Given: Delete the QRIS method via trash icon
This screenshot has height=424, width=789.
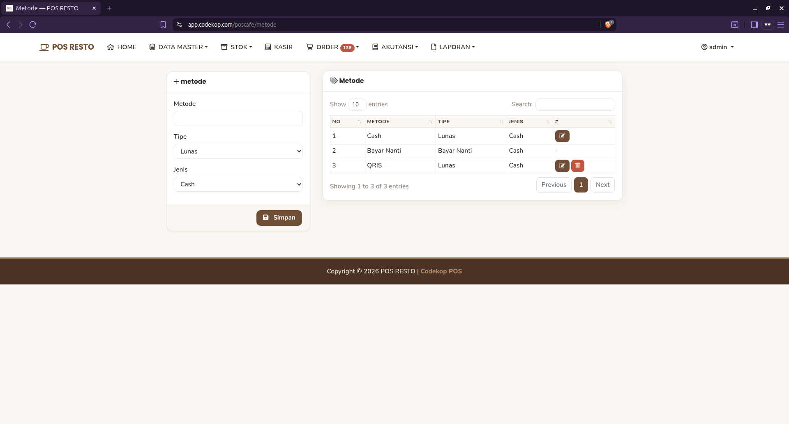Looking at the screenshot, I should point(577,165).
